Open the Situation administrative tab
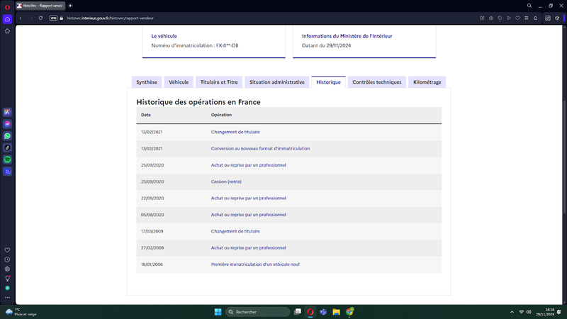567x319 pixels. (x=277, y=82)
